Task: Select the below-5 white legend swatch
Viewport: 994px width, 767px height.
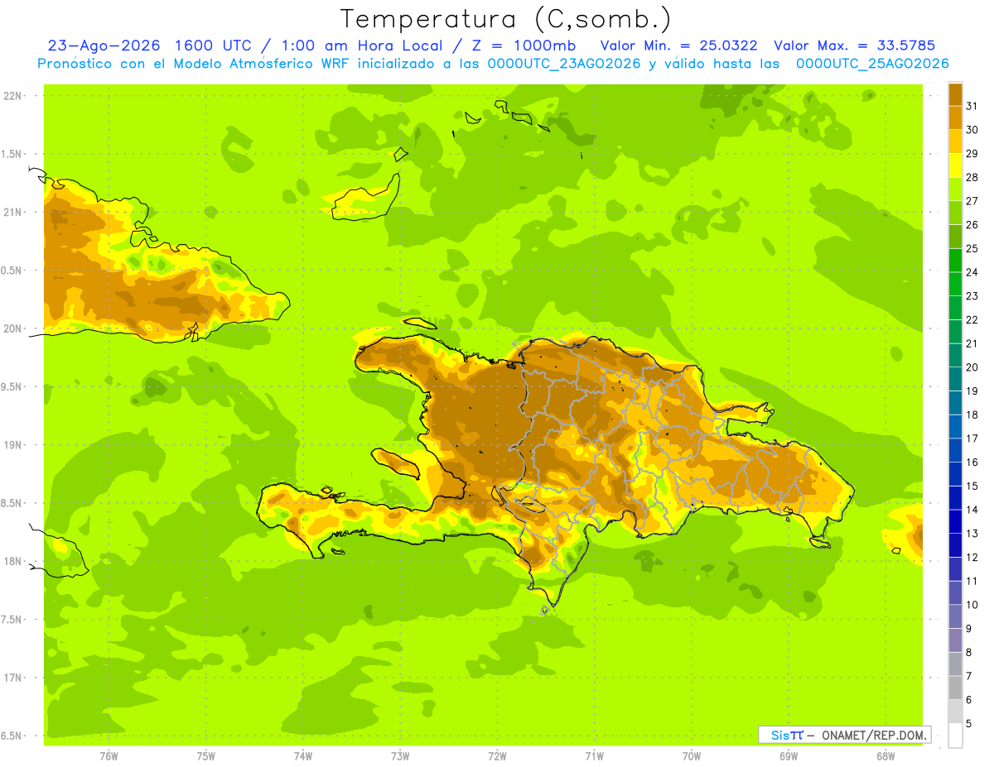Action: (x=955, y=735)
